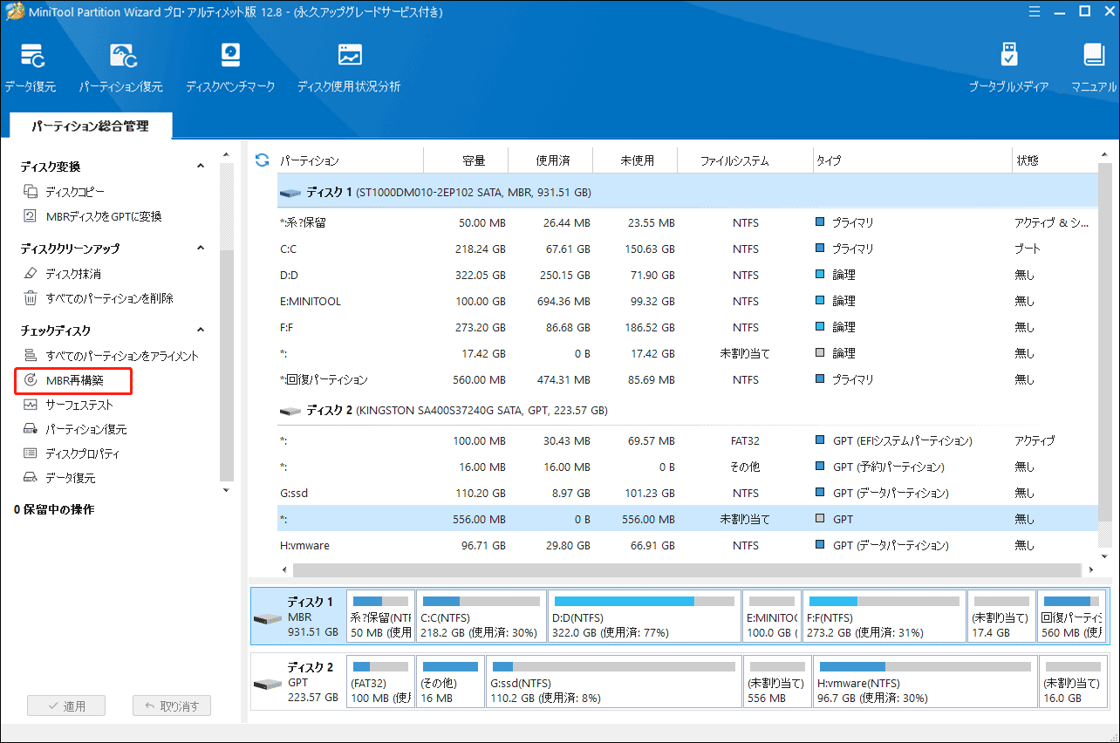Click the D:D(NTFS) block in disk map
This screenshot has width=1120, height=743.
(645, 617)
